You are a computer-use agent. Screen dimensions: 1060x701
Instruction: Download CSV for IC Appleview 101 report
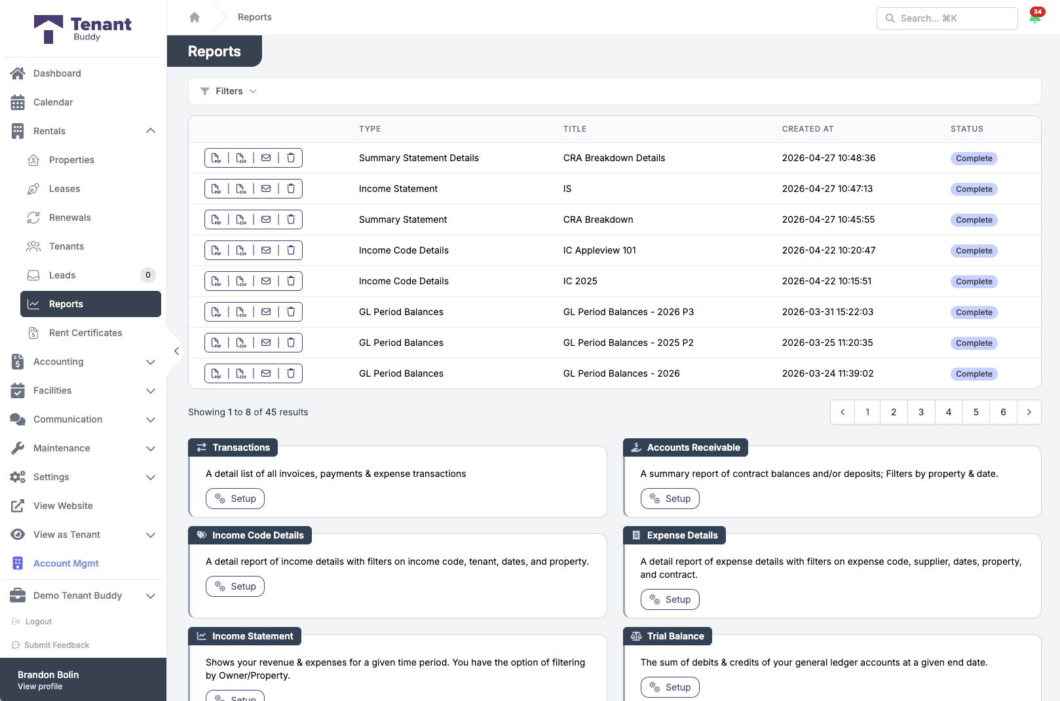click(x=241, y=250)
